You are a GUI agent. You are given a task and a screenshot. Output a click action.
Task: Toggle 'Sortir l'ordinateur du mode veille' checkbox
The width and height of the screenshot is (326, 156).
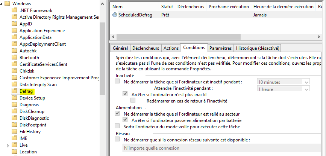click(x=117, y=126)
